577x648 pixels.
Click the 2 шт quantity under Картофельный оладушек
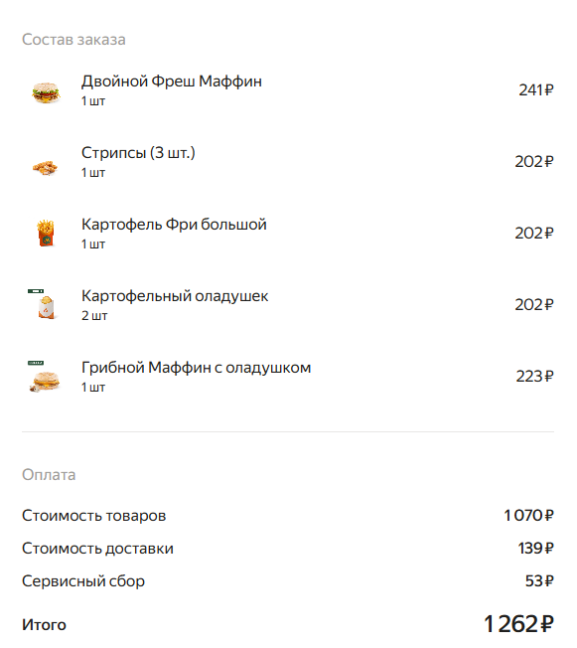coord(94,316)
